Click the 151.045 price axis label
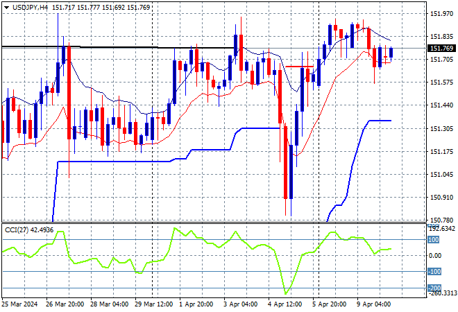The height and width of the screenshot is (312, 458). [x=441, y=175]
